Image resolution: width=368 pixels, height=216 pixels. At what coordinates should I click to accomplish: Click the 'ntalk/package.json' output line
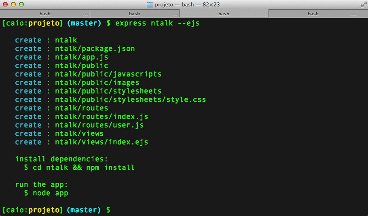pyautogui.click(x=95, y=49)
